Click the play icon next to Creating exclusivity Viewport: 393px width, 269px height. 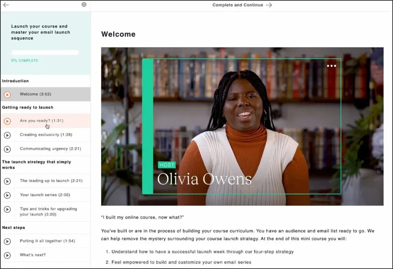(7, 135)
